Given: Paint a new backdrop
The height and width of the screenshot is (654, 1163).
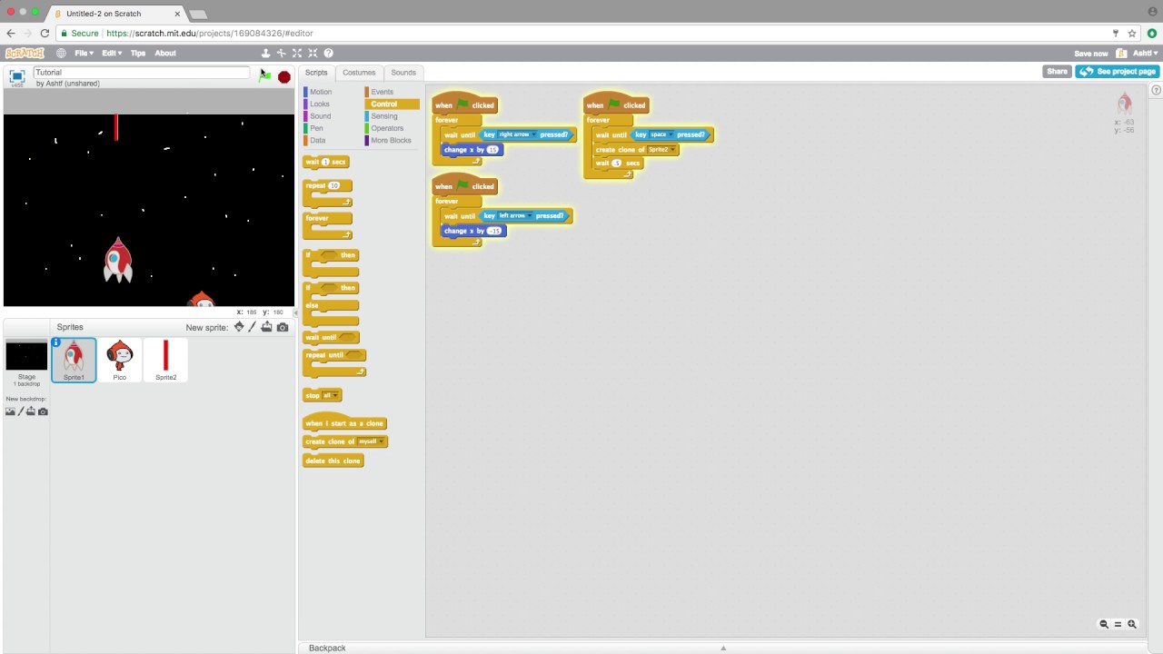Looking at the screenshot, I should tap(21, 411).
